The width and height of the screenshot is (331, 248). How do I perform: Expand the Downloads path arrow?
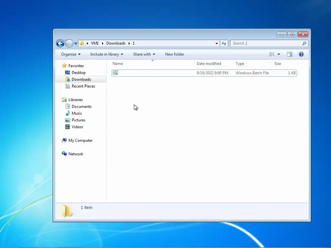tap(129, 44)
